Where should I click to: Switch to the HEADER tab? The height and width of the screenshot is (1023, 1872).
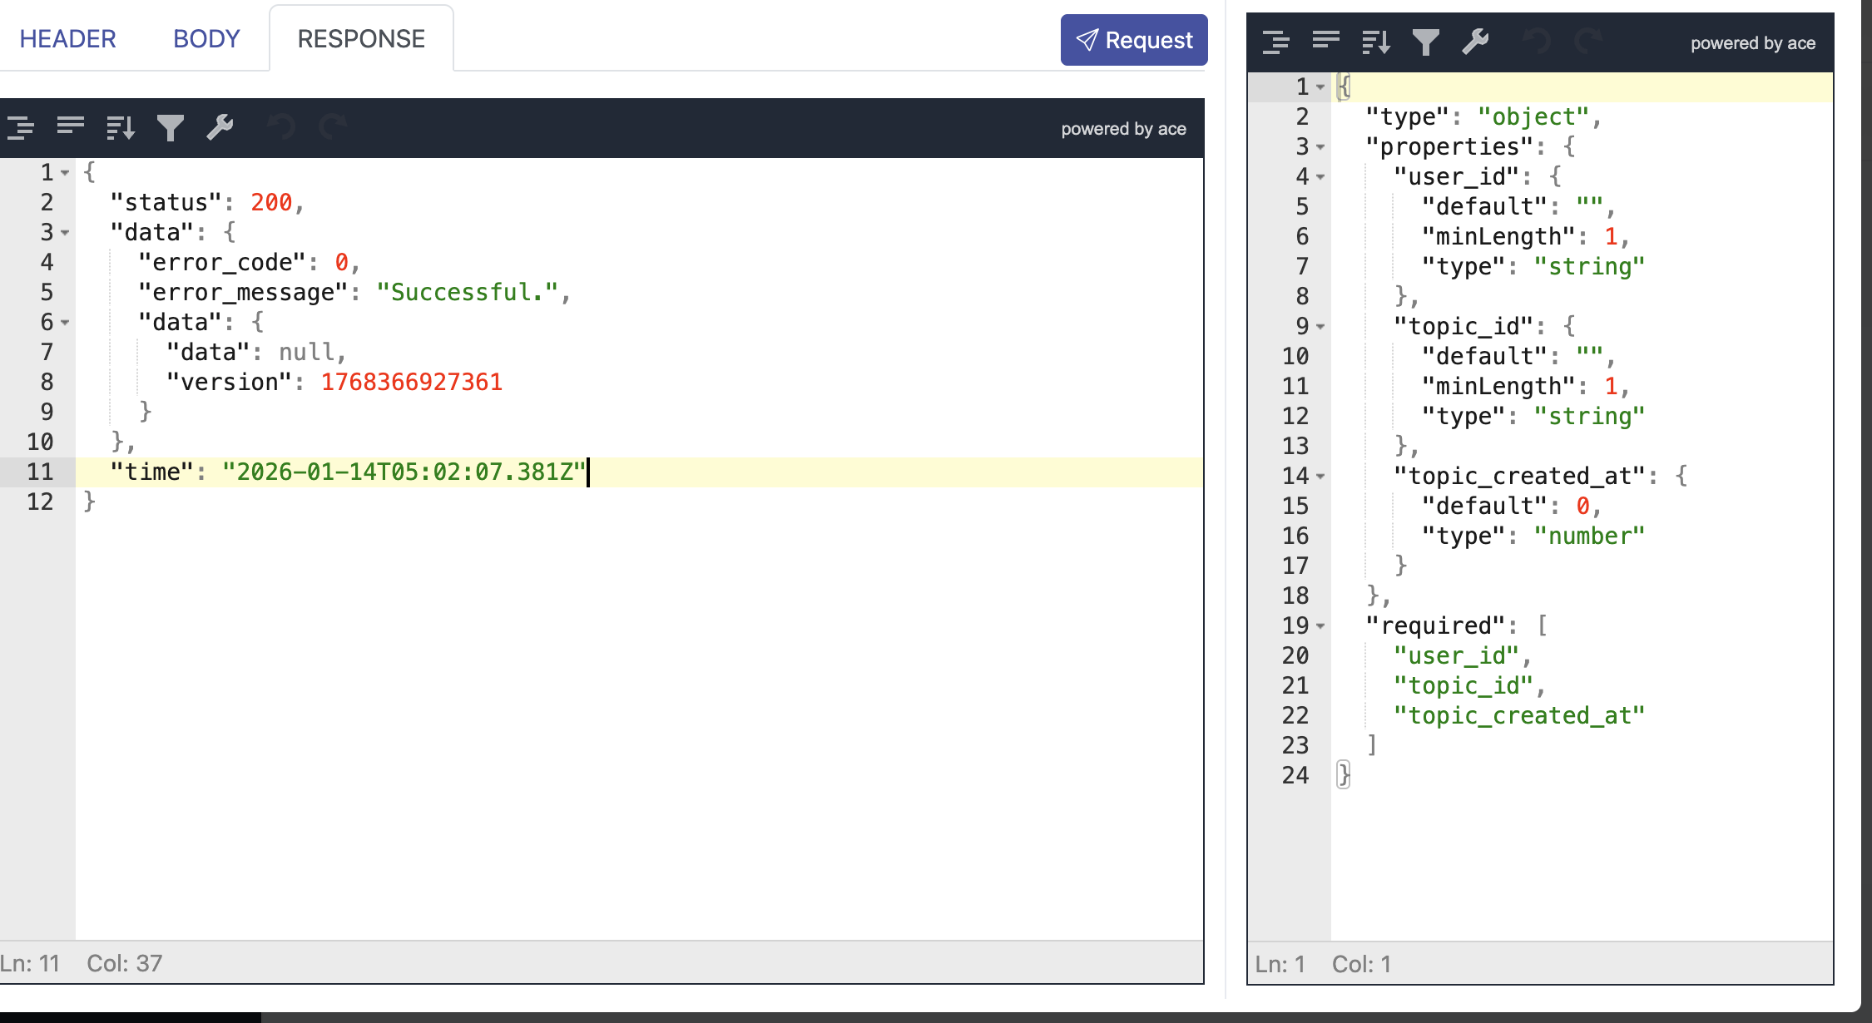[67, 39]
